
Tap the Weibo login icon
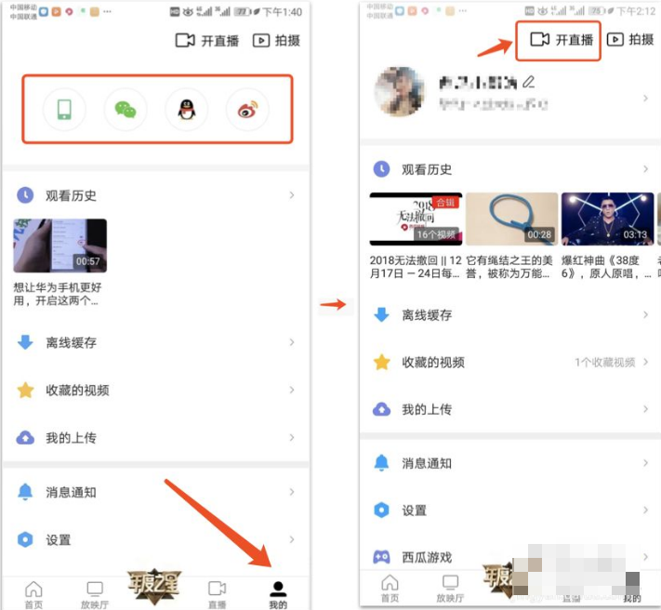[x=247, y=110]
